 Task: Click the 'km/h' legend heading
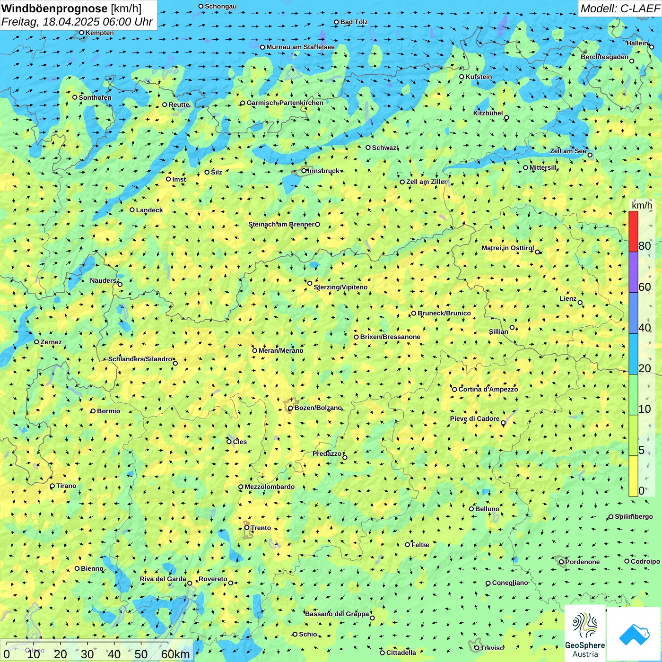click(x=642, y=205)
